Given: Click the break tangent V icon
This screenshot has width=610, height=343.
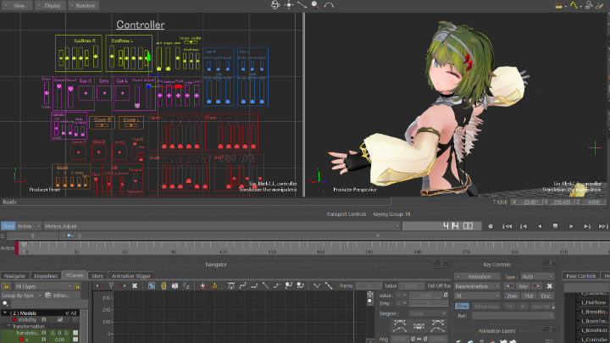Looking at the screenshot, I should pyautogui.click(x=317, y=286).
